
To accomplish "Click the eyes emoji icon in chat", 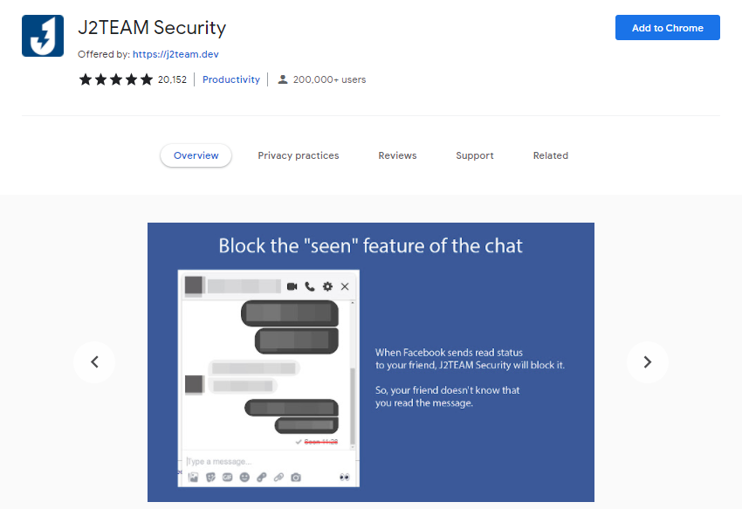I will [x=344, y=477].
